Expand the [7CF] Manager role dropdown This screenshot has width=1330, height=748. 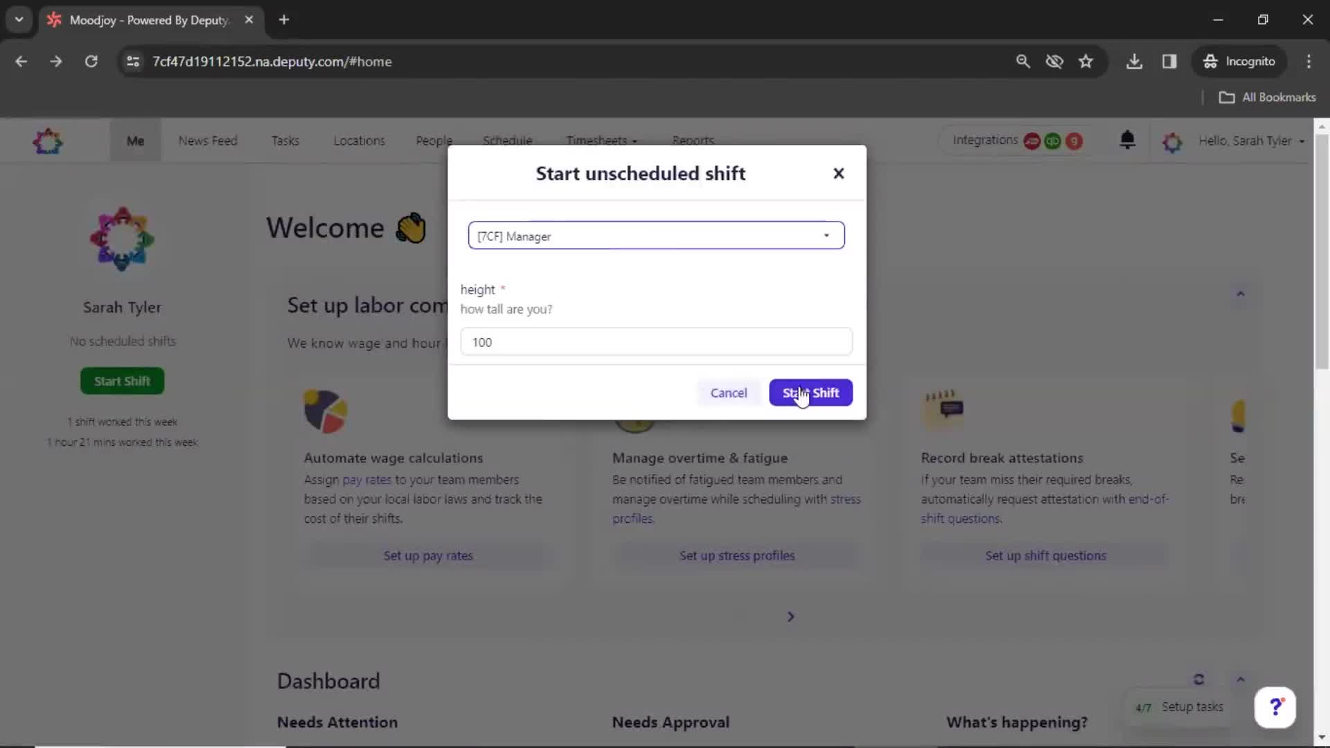[x=826, y=235]
